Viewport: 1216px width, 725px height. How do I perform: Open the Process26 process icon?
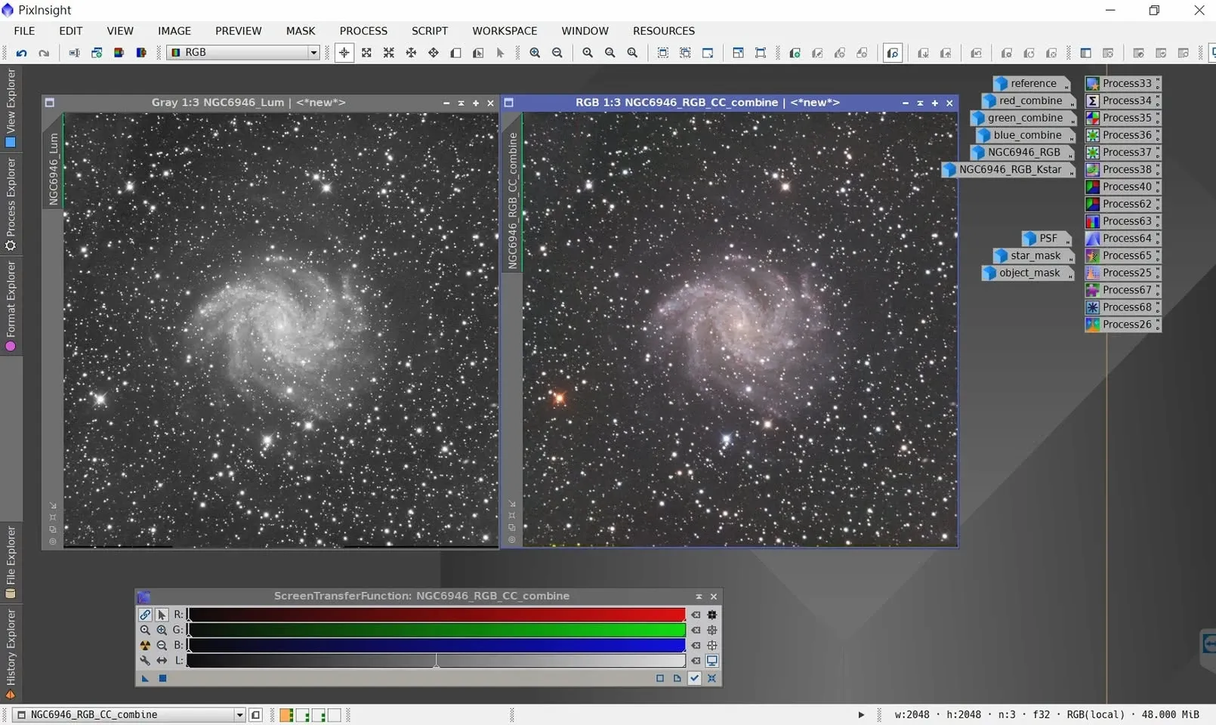coord(1122,325)
